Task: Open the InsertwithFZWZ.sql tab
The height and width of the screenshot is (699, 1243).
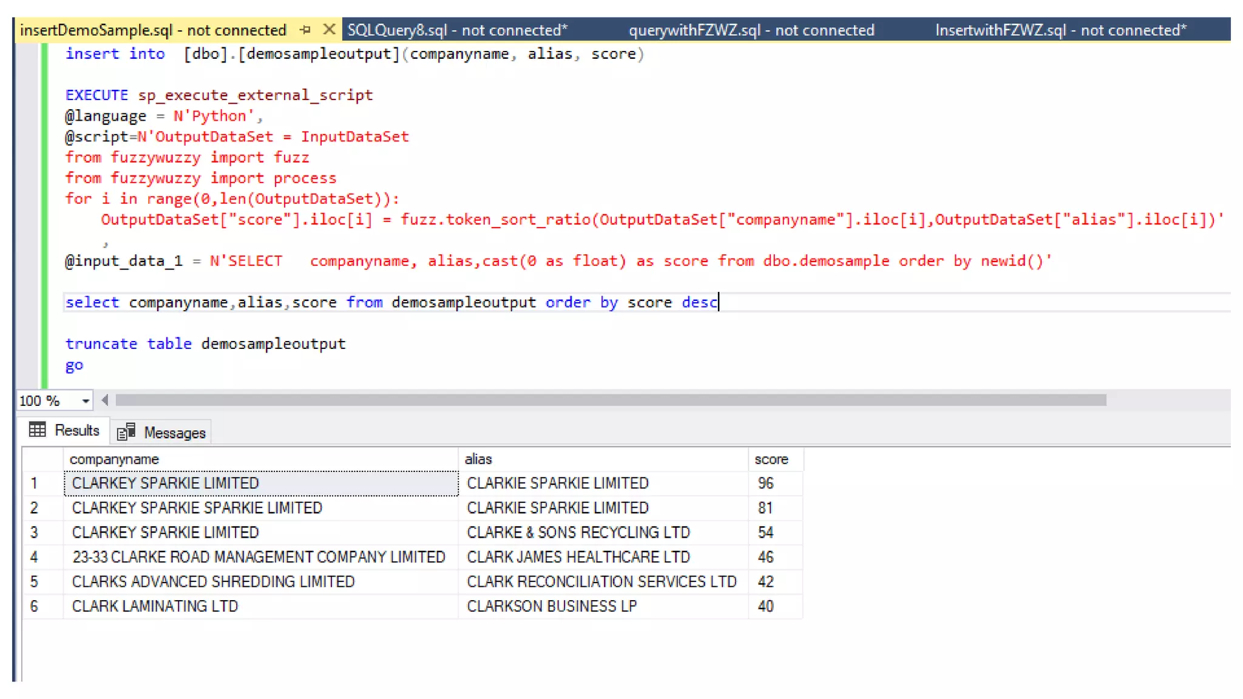Action: pyautogui.click(x=1060, y=30)
